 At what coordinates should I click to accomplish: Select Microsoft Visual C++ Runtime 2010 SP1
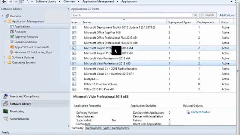pos(153,74)
